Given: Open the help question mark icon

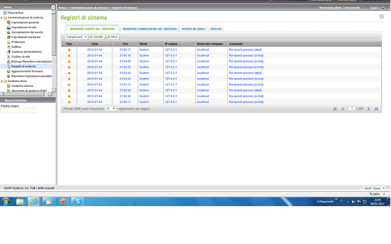Looking at the screenshot, I should (x=382, y=17).
